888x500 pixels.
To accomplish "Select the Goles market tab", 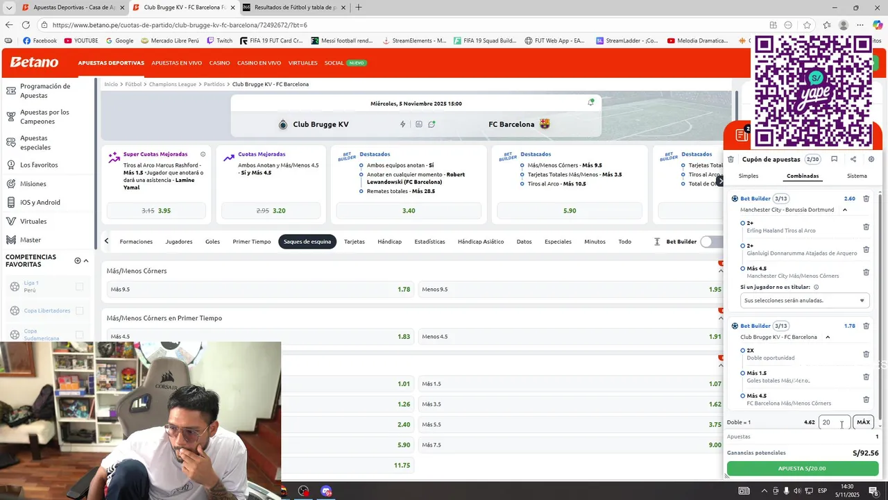I will point(212,242).
